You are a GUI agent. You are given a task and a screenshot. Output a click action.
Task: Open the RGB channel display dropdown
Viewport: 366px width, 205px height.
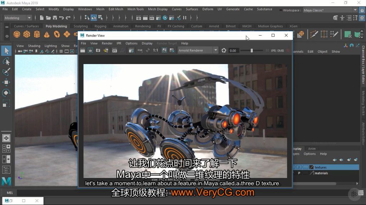[x=140, y=50]
